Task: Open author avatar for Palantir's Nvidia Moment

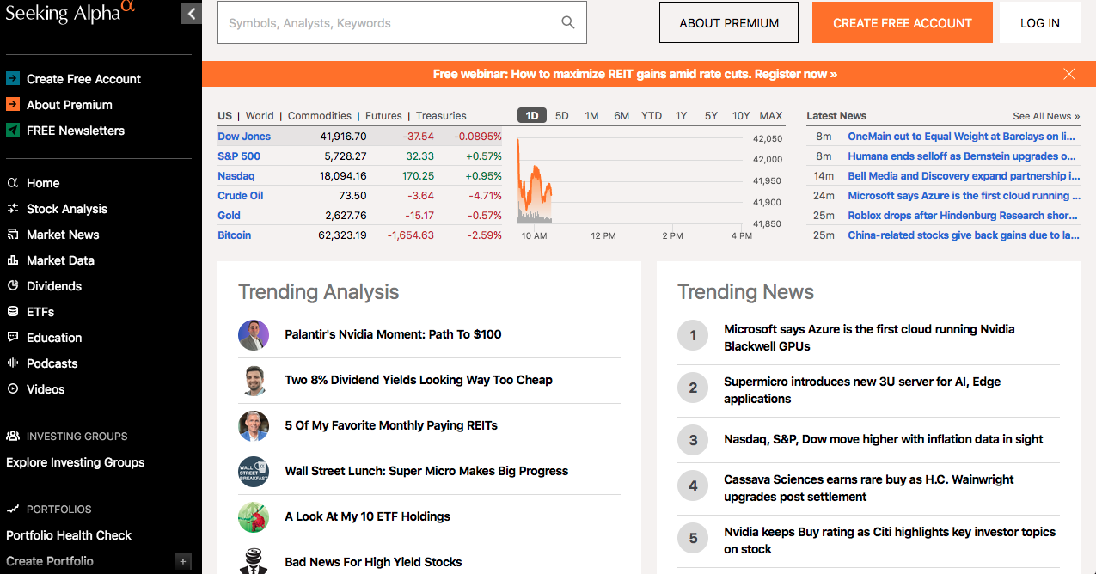Action: click(254, 335)
